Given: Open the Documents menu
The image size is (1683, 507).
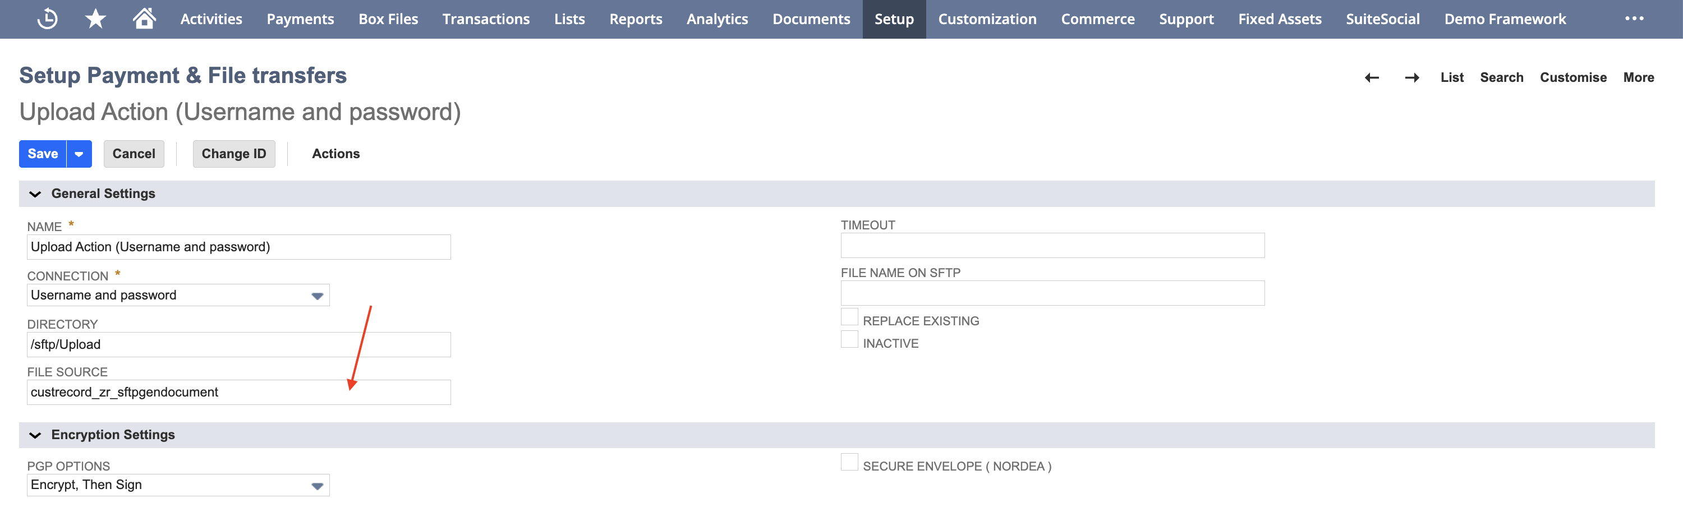Looking at the screenshot, I should (811, 19).
